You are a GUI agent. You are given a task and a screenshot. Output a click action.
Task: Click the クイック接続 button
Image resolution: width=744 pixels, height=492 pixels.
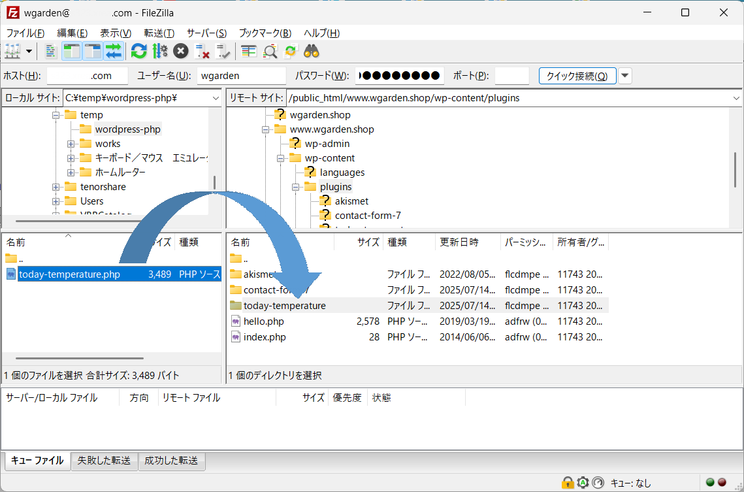(577, 76)
